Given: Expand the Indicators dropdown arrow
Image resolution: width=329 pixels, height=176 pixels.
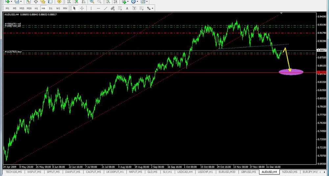Looking at the screenshot, I should point(128,1).
